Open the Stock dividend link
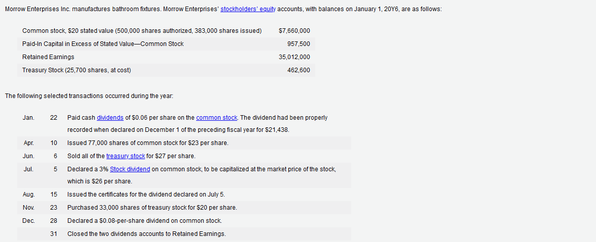The width and height of the screenshot is (596, 242). tap(130, 169)
